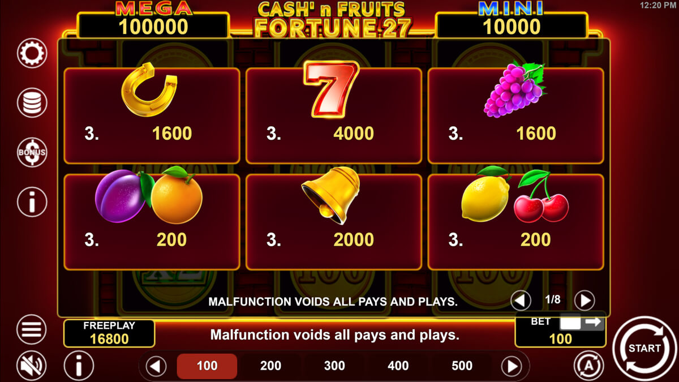Show higher bet values with right arrow
The width and height of the screenshot is (679, 382).
pos(512,366)
